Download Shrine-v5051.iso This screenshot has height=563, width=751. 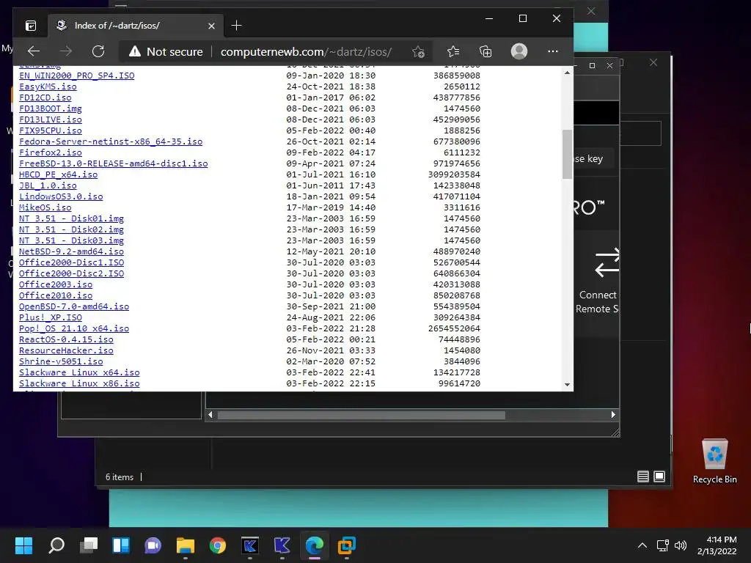coord(61,362)
